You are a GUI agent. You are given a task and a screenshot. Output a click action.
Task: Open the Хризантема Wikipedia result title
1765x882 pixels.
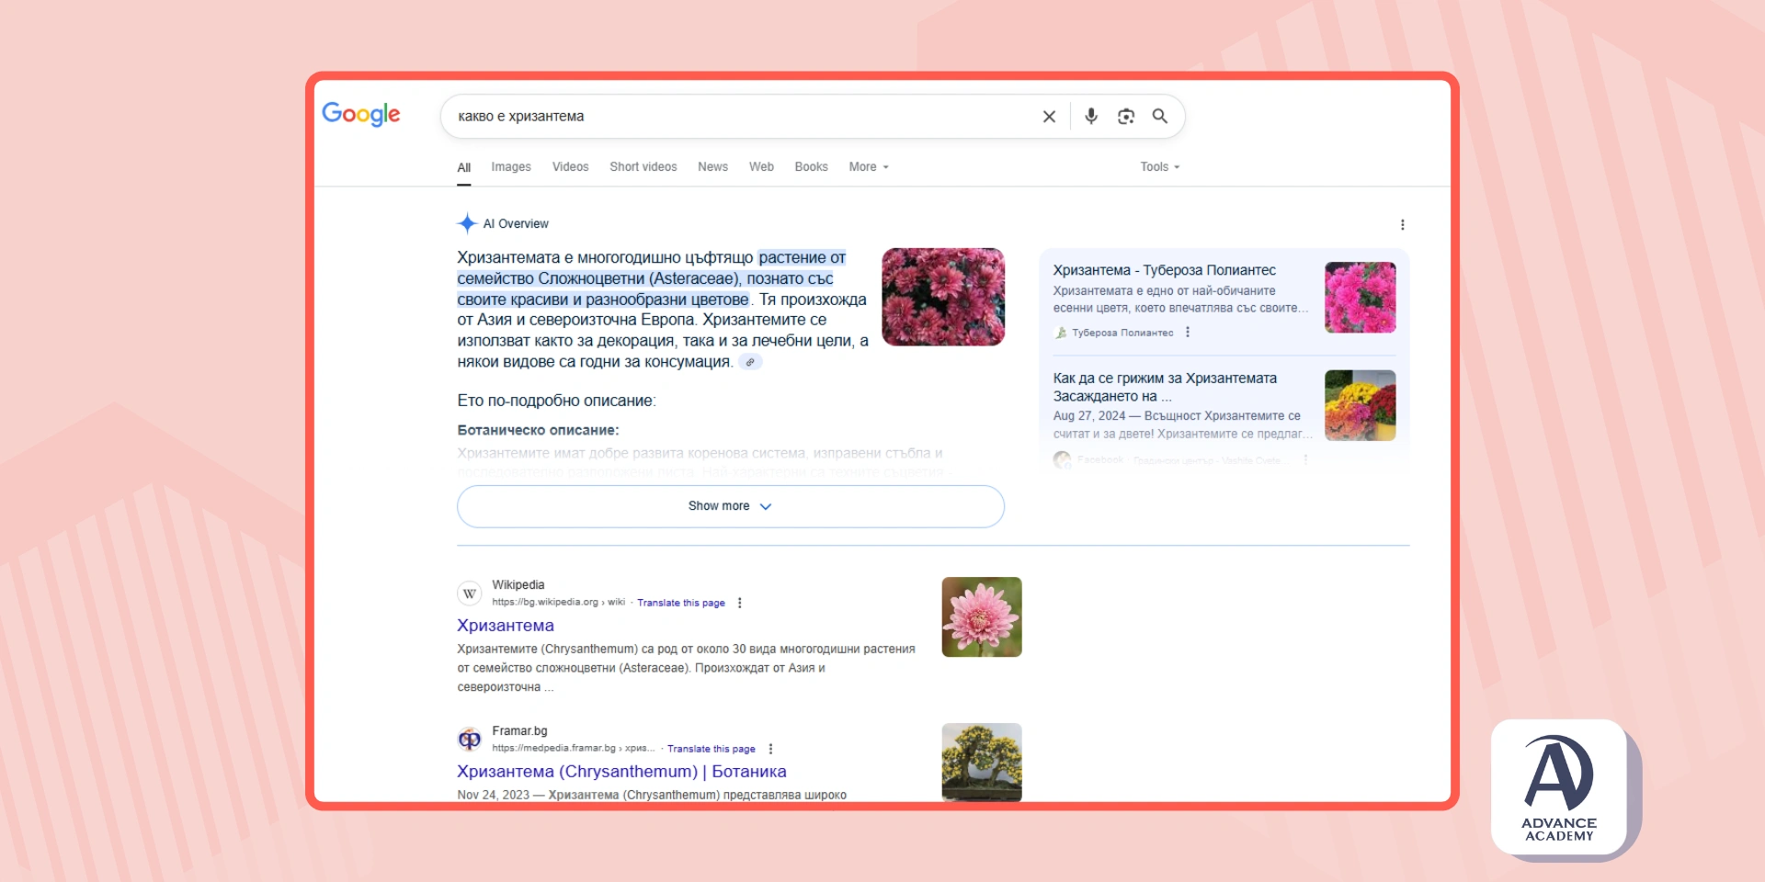(506, 626)
